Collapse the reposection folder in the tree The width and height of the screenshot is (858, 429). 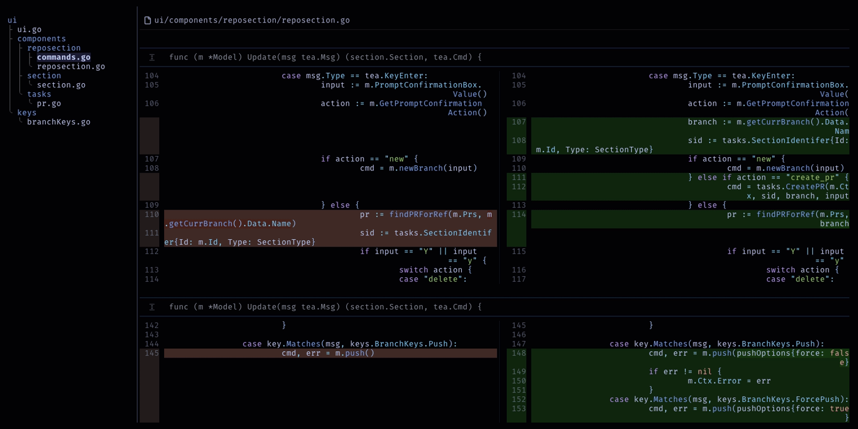(x=54, y=48)
